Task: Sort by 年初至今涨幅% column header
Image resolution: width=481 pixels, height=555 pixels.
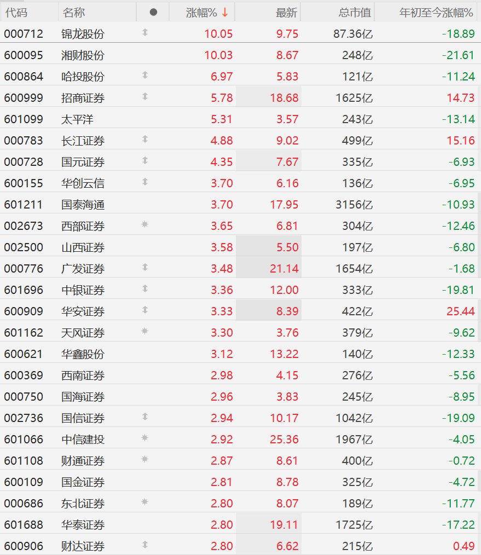Action: pos(436,13)
